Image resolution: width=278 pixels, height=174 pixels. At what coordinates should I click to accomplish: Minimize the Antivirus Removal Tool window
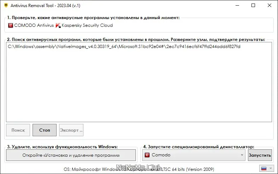pos(237,6)
